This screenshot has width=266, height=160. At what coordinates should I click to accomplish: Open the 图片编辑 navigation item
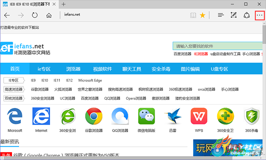tap(190, 69)
